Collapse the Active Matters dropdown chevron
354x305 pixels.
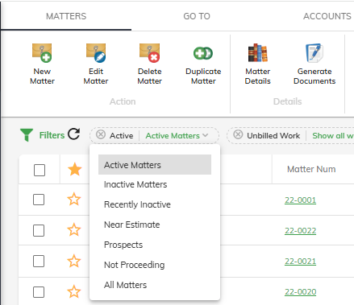coord(206,135)
